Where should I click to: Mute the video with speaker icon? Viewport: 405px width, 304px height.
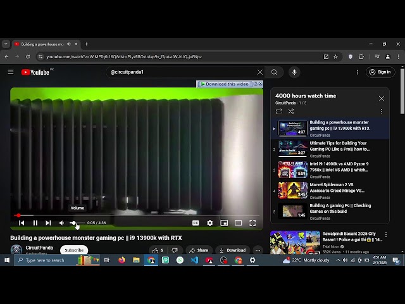(61, 223)
